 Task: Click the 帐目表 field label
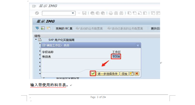click(47, 57)
